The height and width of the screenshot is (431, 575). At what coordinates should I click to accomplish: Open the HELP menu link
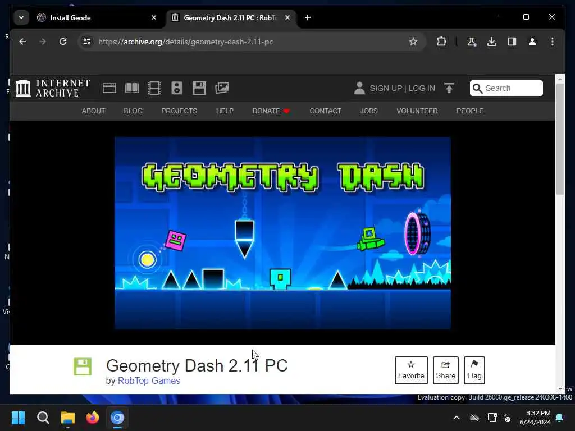pyautogui.click(x=225, y=111)
